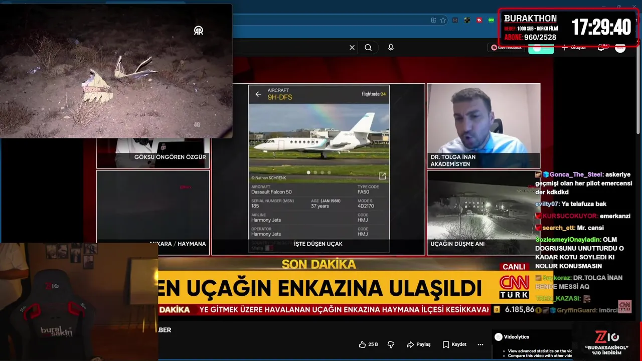Click the green browser extension icon
This screenshot has height=361, width=642.
point(492,20)
